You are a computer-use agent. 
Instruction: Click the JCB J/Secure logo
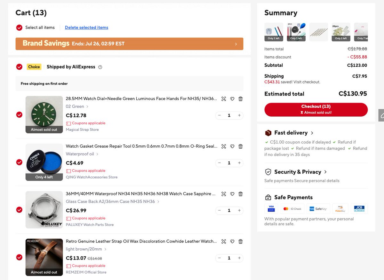(359, 209)
